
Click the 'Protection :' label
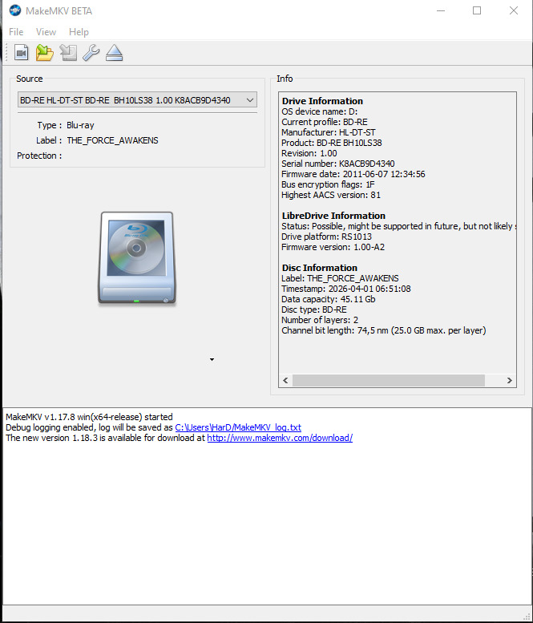pos(39,156)
